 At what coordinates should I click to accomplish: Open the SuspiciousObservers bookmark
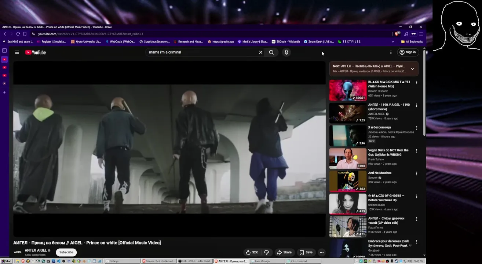(x=154, y=41)
